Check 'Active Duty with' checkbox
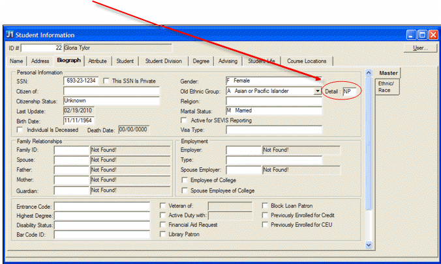Screen dimensions: 441x264 pyautogui.click(x=162, y=215)
